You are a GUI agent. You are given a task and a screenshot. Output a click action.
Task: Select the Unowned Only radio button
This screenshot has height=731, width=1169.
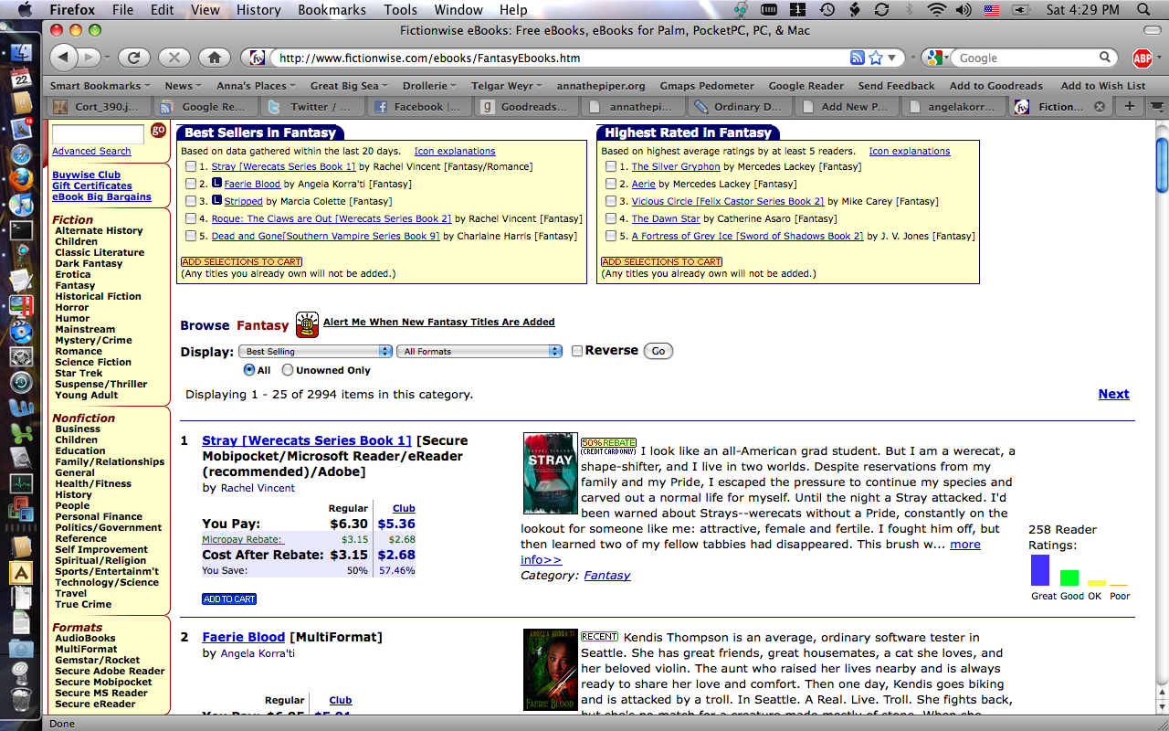pos(288,370)
